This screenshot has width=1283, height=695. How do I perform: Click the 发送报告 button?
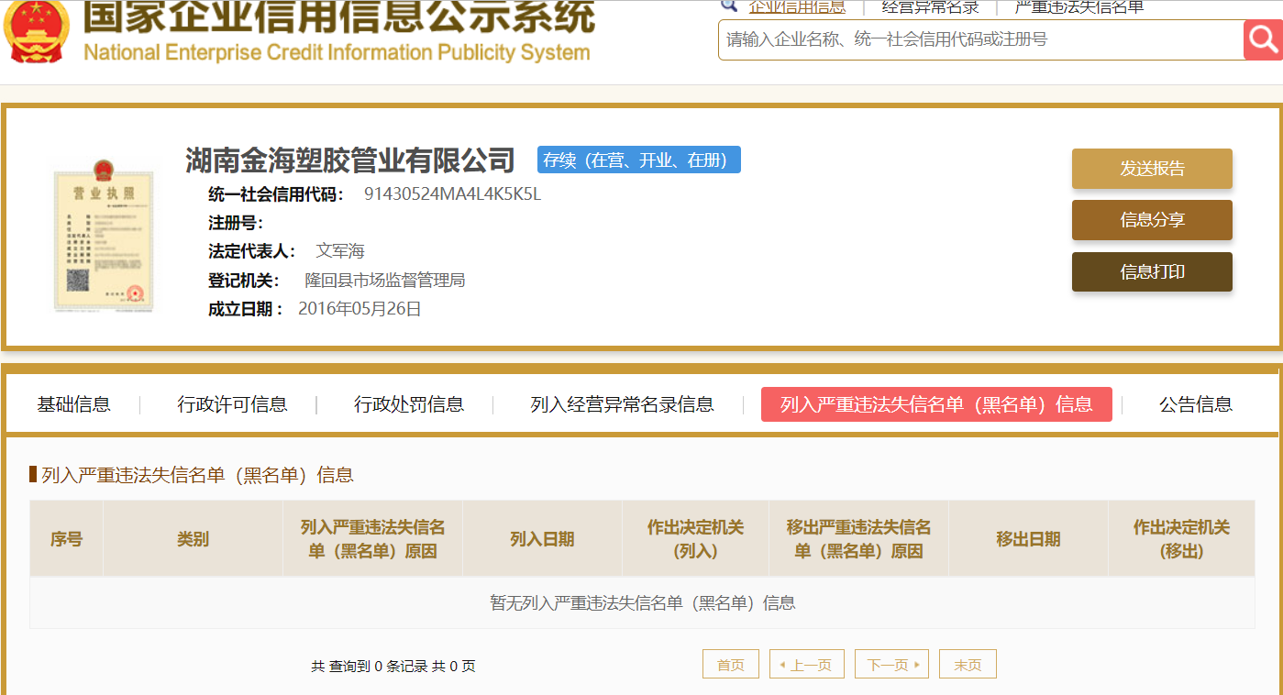(x=1152, y=169)
